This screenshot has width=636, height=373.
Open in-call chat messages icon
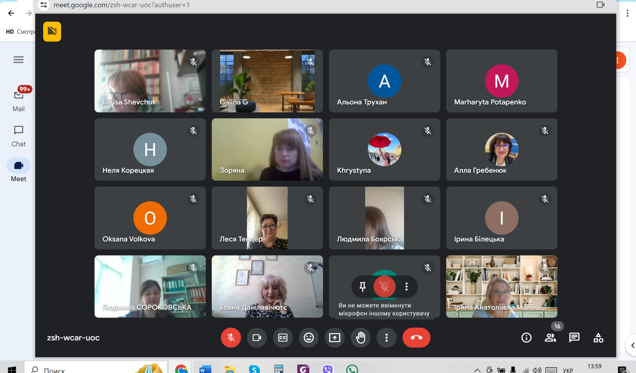574,338
